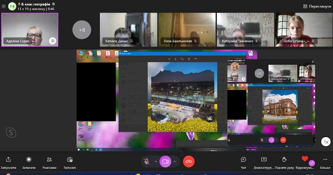Open the Більше menu
Screen dimensions: 333x175
pyautogui.click(x=325, y=160)
